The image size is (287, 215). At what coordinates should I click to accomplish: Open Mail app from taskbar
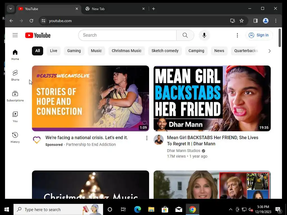click(x=179, y=209)
